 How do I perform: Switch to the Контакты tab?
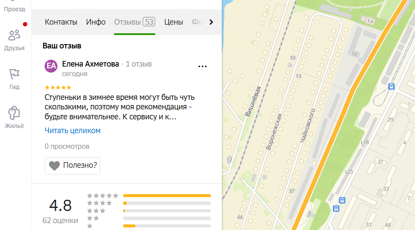[x=61, y=22]
